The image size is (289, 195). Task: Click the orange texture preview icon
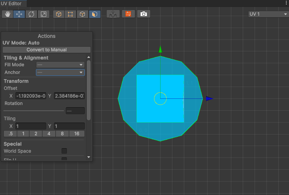tap(128, 14)
